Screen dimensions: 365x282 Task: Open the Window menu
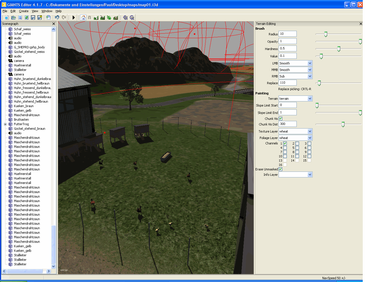tap(47, 11)
